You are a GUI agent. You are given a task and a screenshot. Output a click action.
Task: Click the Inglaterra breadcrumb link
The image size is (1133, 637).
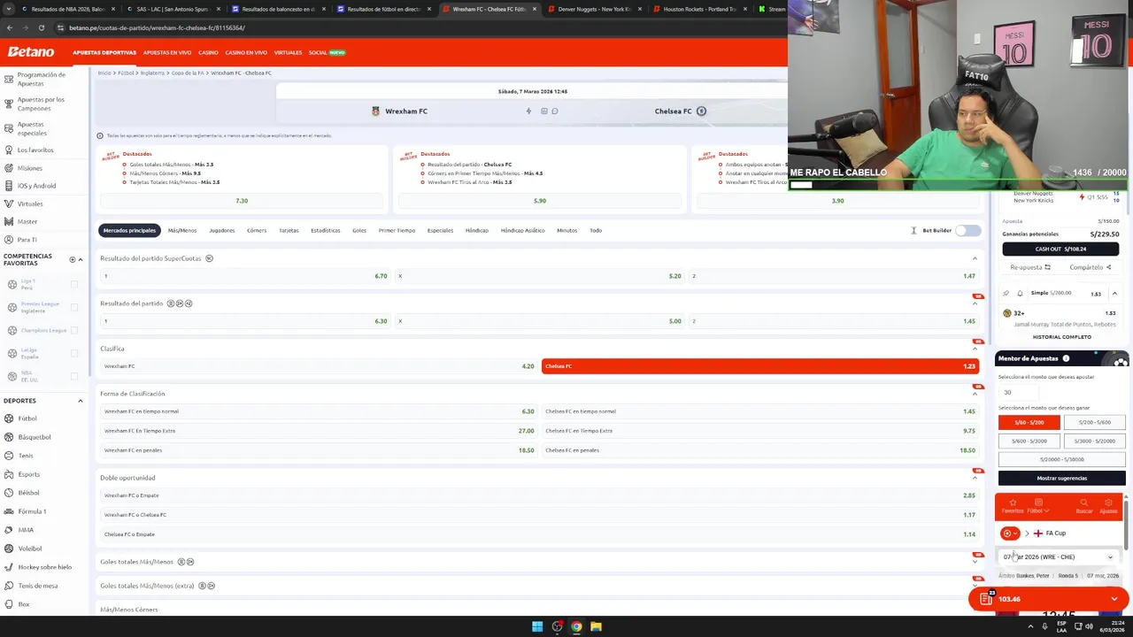click(152, 73)
